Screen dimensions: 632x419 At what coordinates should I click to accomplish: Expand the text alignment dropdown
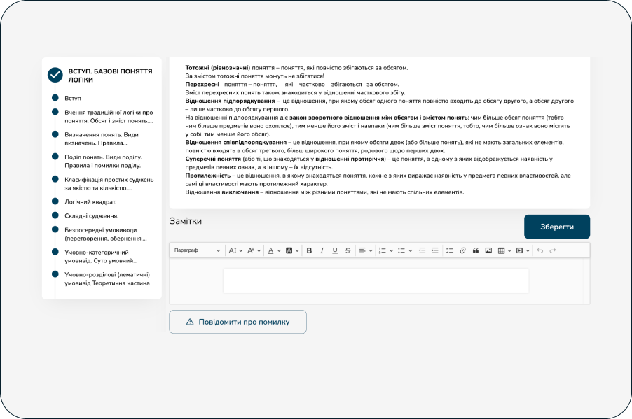tap(364, 250)
